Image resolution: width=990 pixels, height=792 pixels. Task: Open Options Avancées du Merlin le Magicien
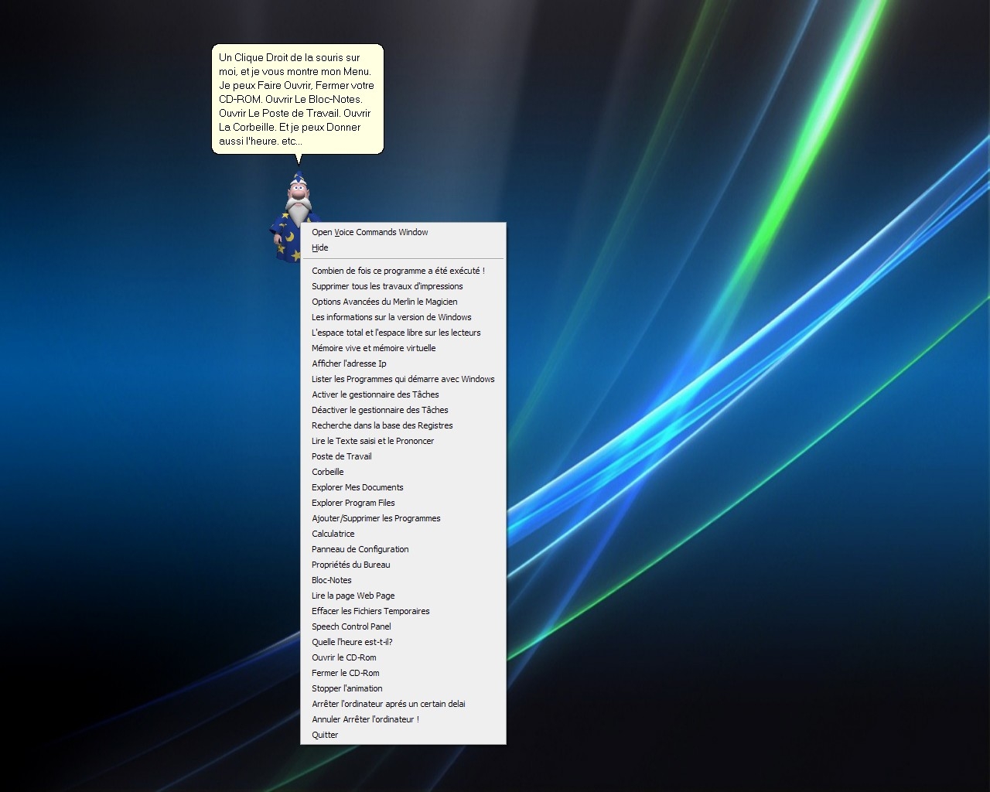403,302
